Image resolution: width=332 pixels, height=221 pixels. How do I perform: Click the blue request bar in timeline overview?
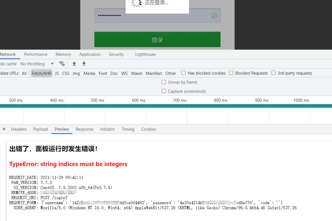tap(166, 106)
